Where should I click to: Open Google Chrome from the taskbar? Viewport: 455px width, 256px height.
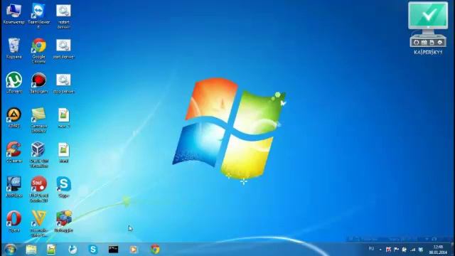click(x=155, y=250)
